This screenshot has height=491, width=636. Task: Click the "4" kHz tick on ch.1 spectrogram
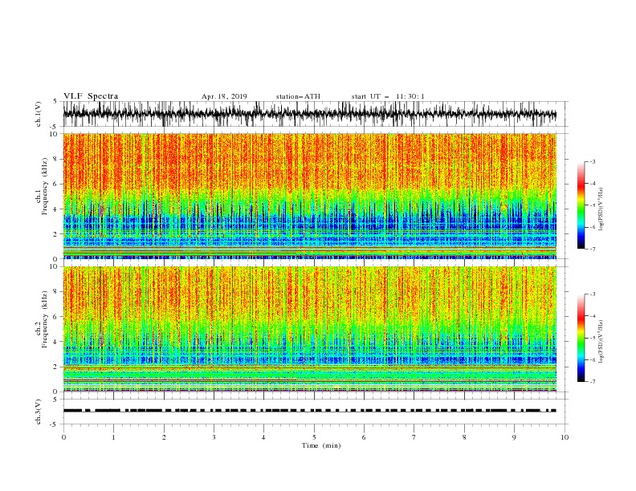(56, 209)
